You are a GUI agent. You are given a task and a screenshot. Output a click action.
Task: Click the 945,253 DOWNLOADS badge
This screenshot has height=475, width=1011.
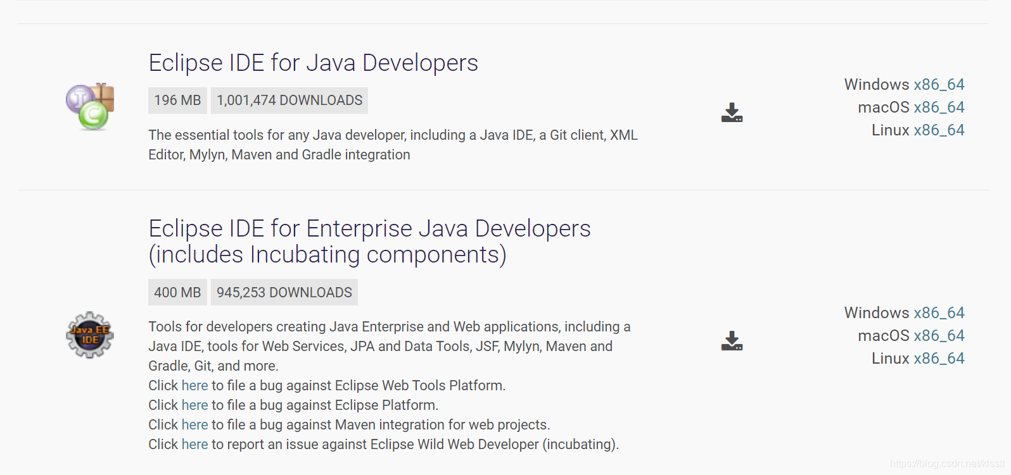coord(284,292)
